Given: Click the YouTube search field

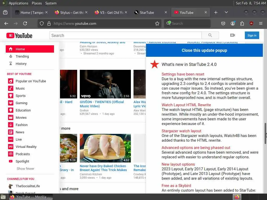Looking at the screenshot, I should 126,35.
